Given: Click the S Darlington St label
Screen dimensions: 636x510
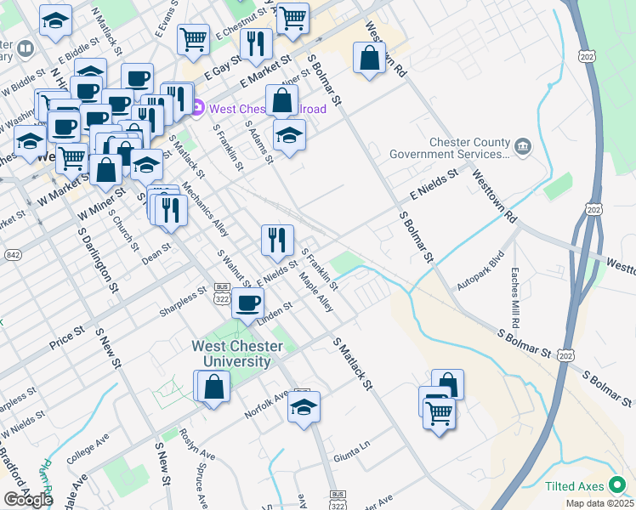Looking at the screenshot, I should click(x=99, y=260).
